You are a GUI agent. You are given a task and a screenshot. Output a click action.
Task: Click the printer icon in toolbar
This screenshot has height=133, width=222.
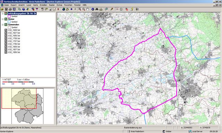pos(10,9)
